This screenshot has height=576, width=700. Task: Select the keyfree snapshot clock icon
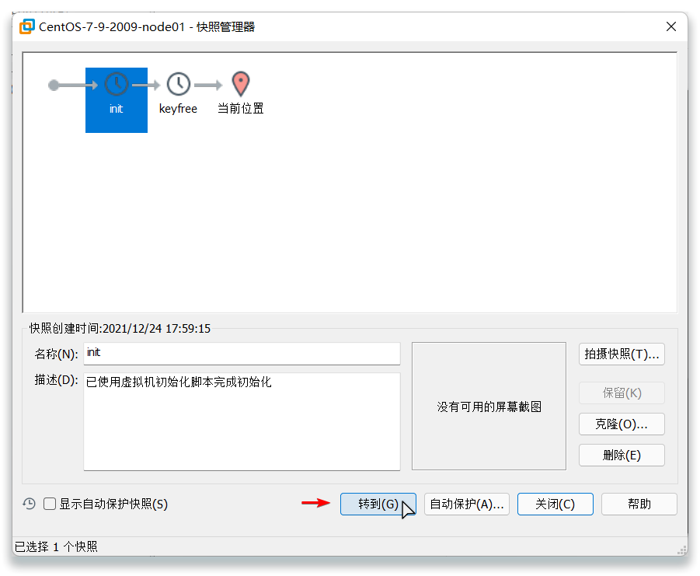pyautogui.click(x=178, y=84)
